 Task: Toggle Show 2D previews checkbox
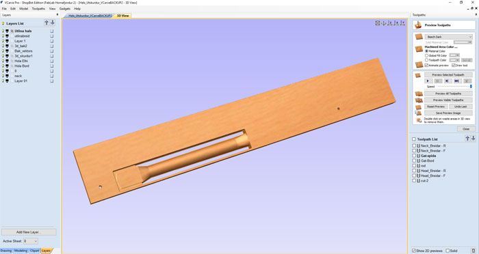click(414, 251)
